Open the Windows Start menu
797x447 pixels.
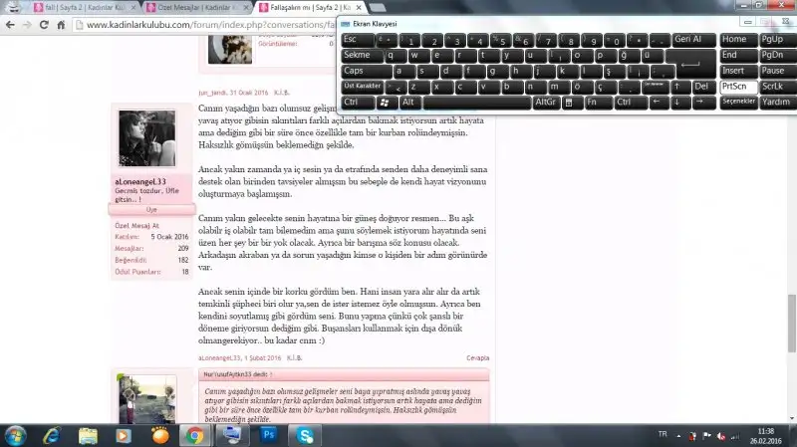[16, 434]
